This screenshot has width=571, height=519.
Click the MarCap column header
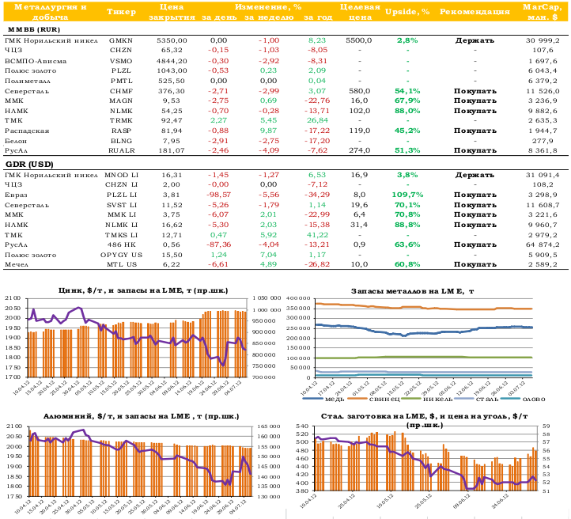(543, 12)
